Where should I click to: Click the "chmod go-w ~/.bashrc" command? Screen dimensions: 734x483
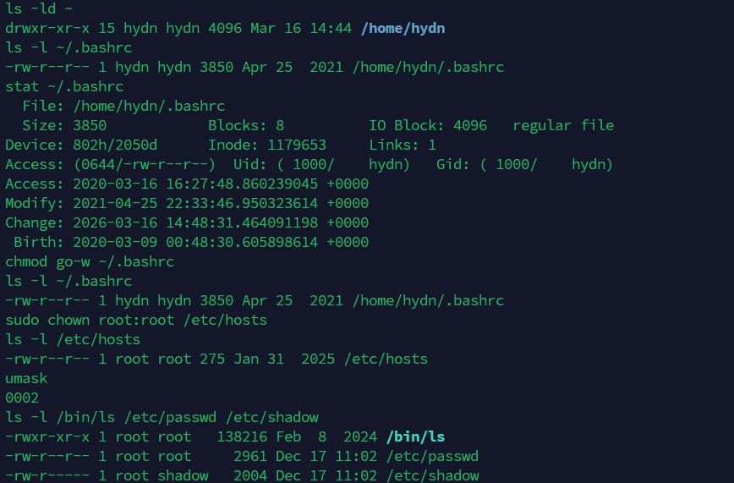90,261
